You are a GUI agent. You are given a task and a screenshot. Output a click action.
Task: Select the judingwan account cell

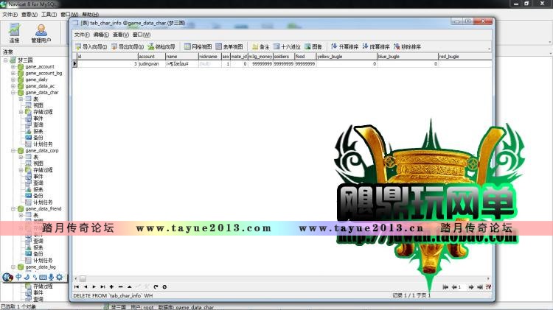pos(152,64)
